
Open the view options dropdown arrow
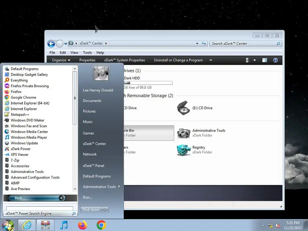coord(254,60)
